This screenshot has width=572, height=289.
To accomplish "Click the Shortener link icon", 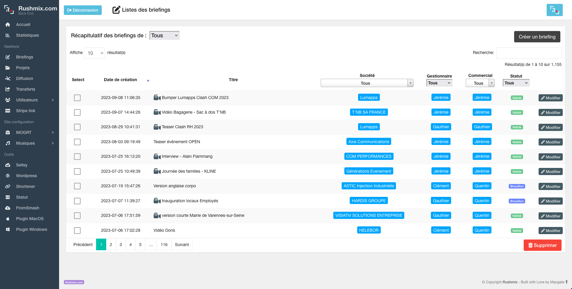I will pos(8,186).
